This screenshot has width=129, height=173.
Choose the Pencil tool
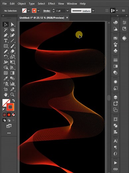pyautogui.click(x=6, y=51)
